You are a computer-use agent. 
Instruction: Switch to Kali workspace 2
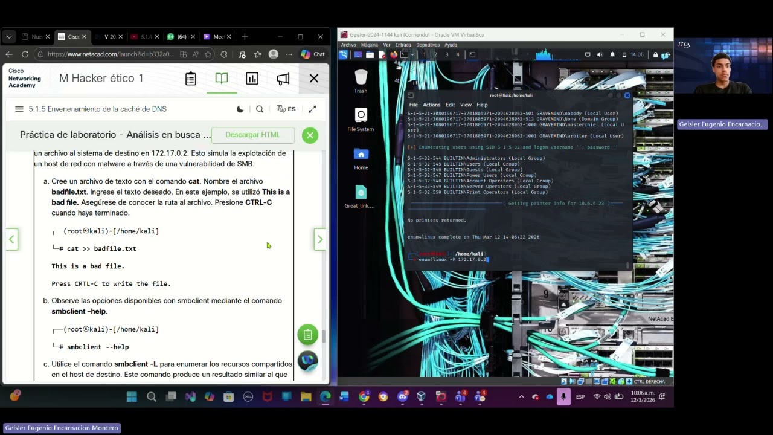tap(435, 54)
